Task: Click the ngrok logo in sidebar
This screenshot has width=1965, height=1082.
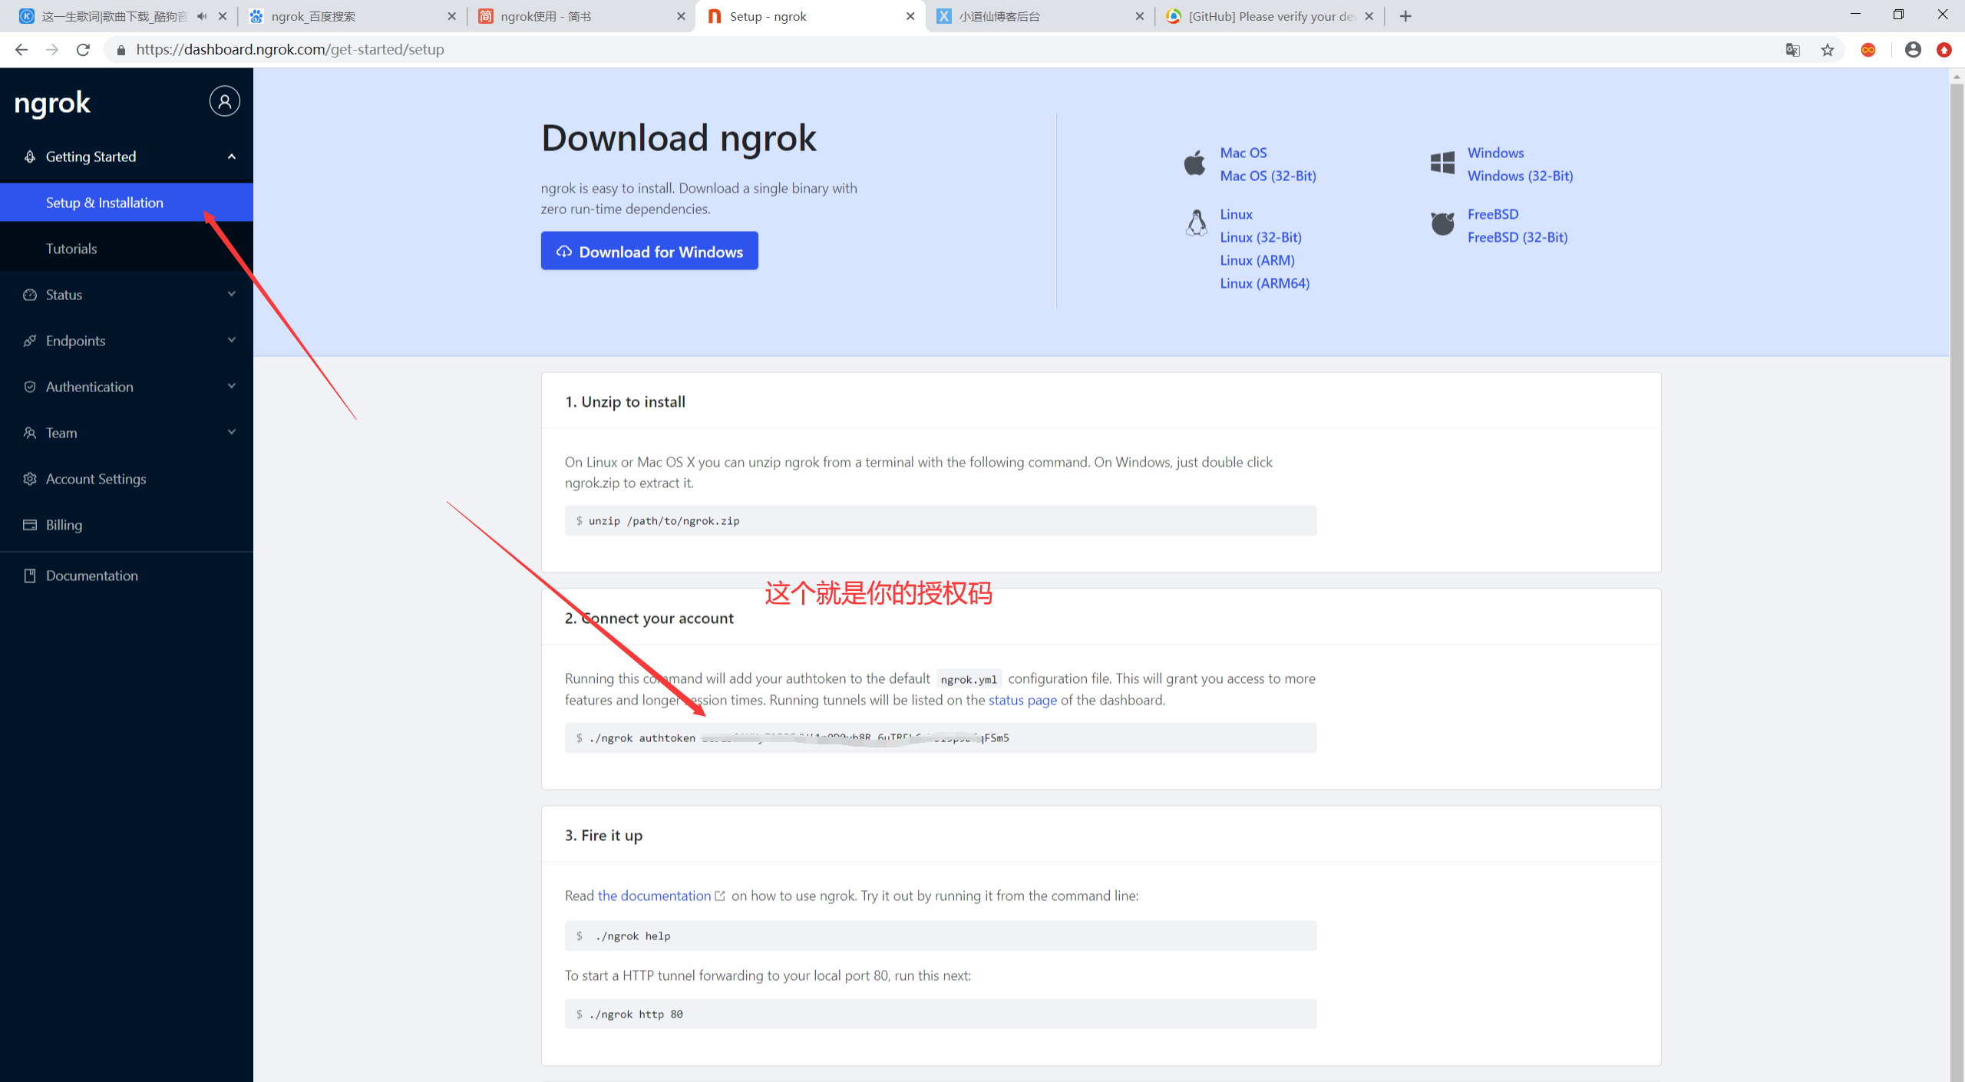Action: coord(52,104)
